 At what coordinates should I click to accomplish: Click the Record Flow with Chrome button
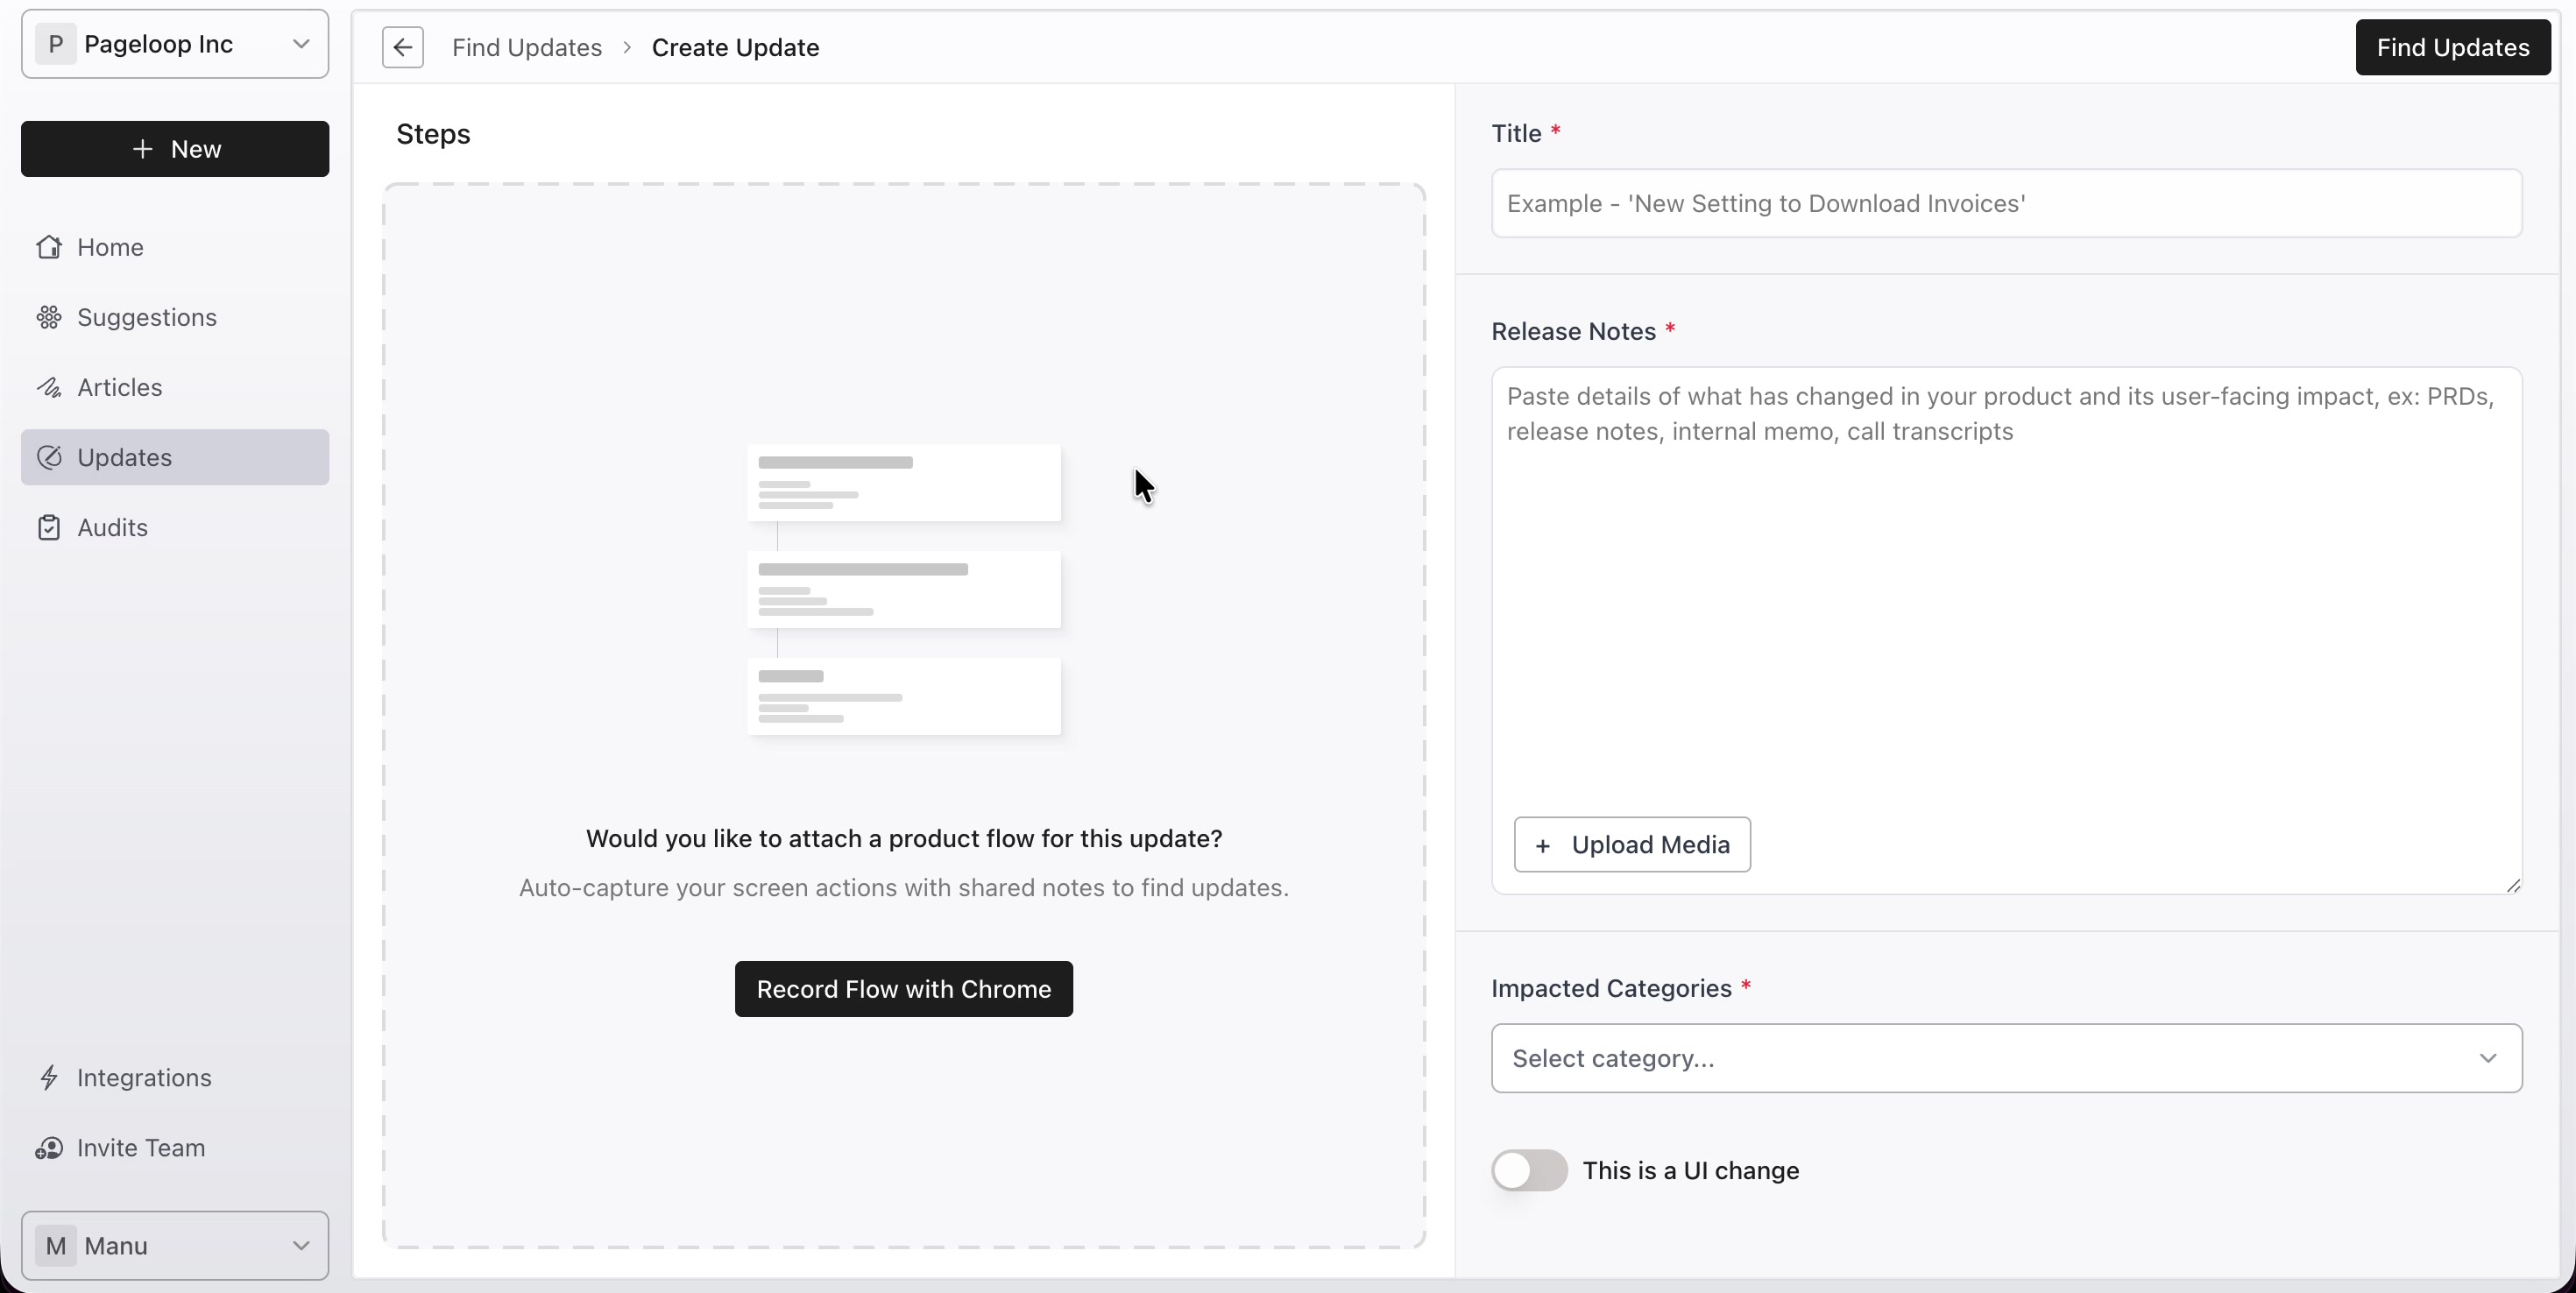pos(903,988)
